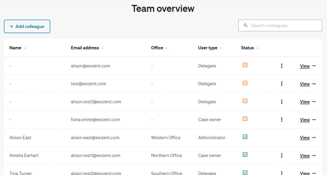Click the orange status box for fiona.white@exizent.com

(x=245, y=119)
